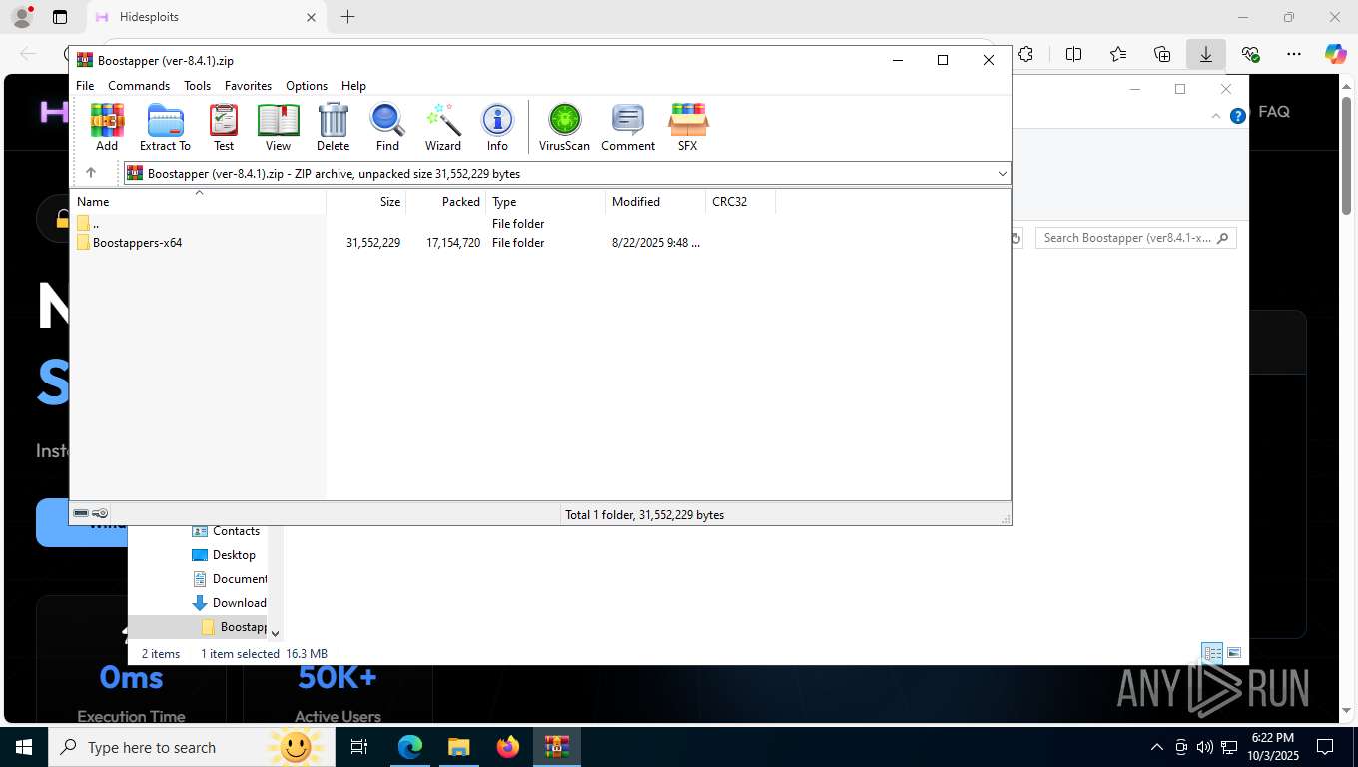
Task: Click the Explorer help question mark icon
Action: click(x=1238, y=116)
